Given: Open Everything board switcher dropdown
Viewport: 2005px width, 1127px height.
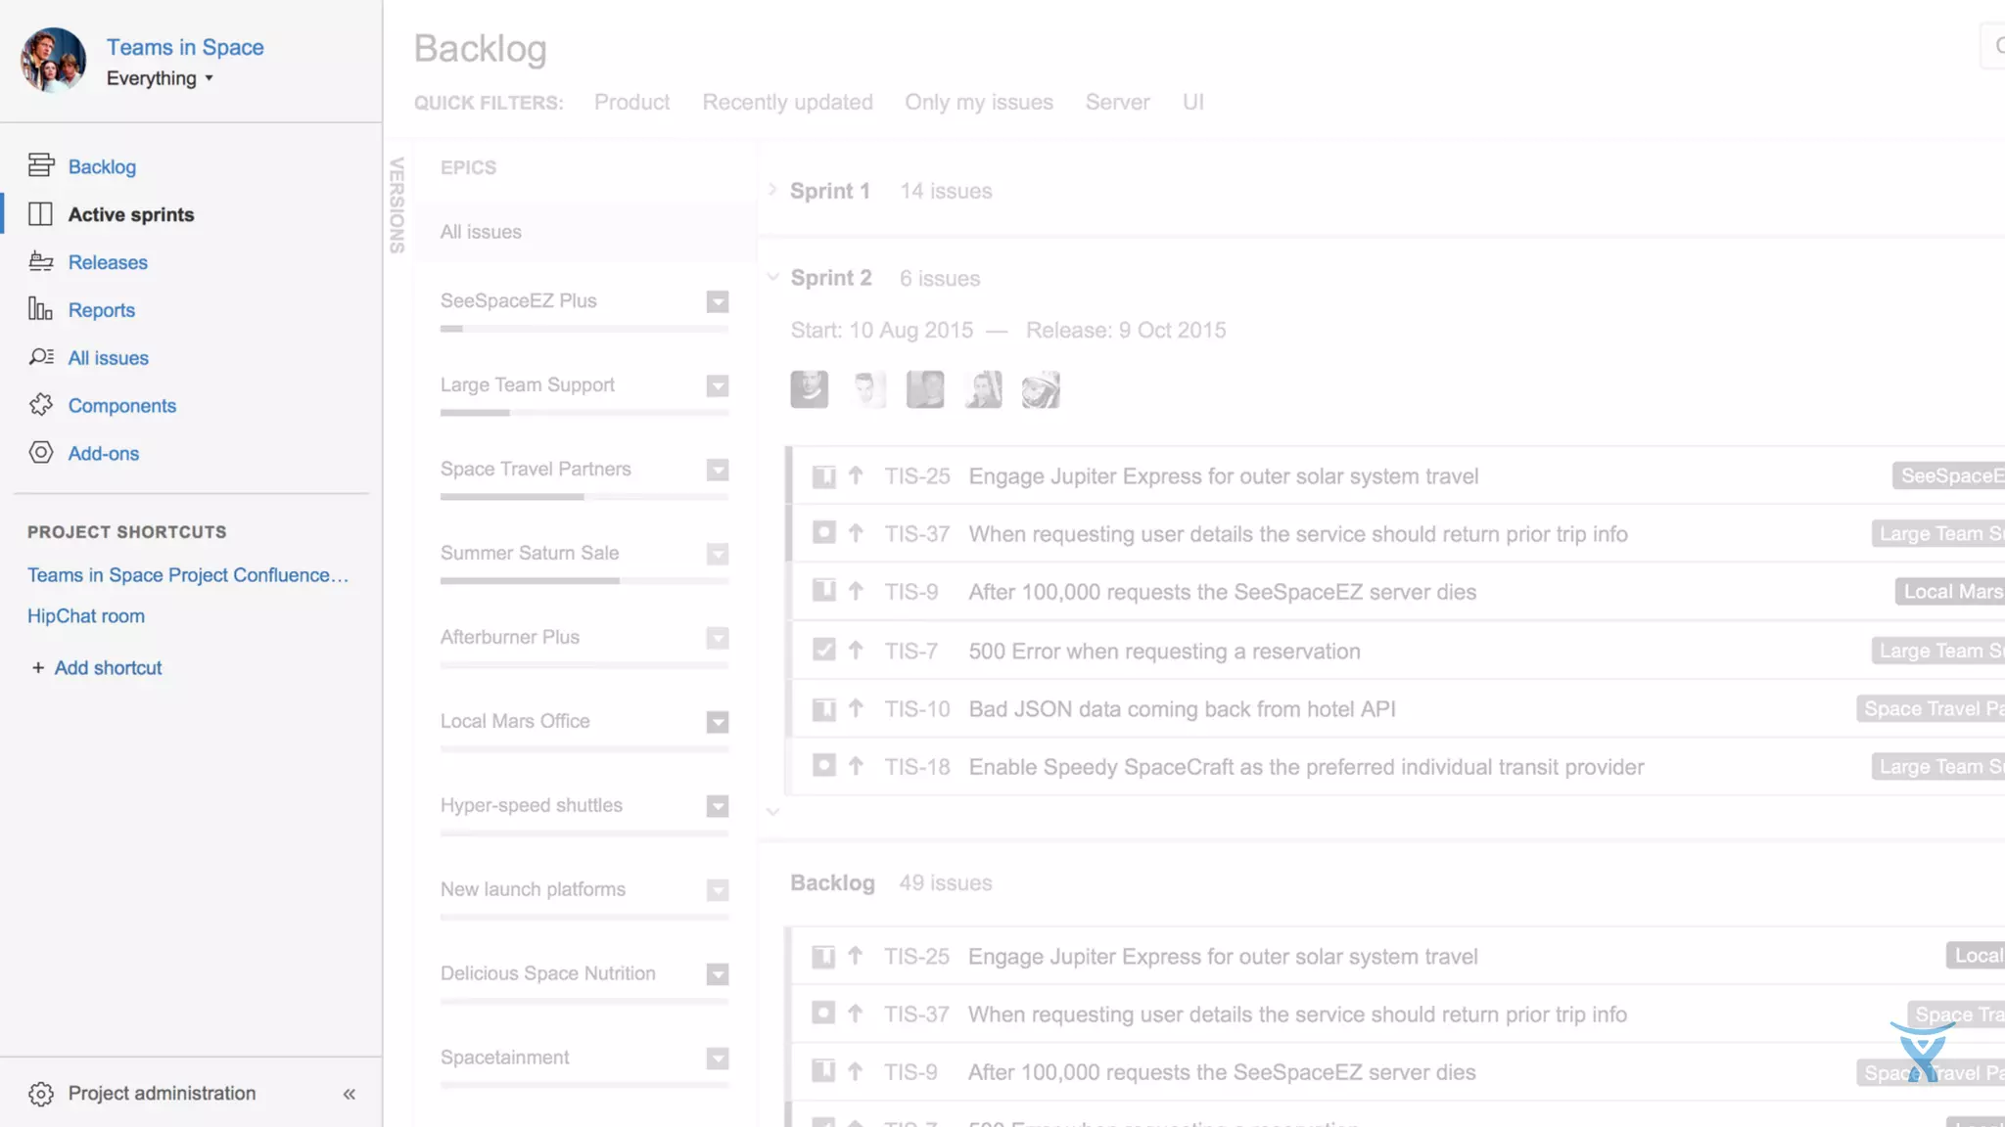Looking at the screenshot, I should click(161, 78).
